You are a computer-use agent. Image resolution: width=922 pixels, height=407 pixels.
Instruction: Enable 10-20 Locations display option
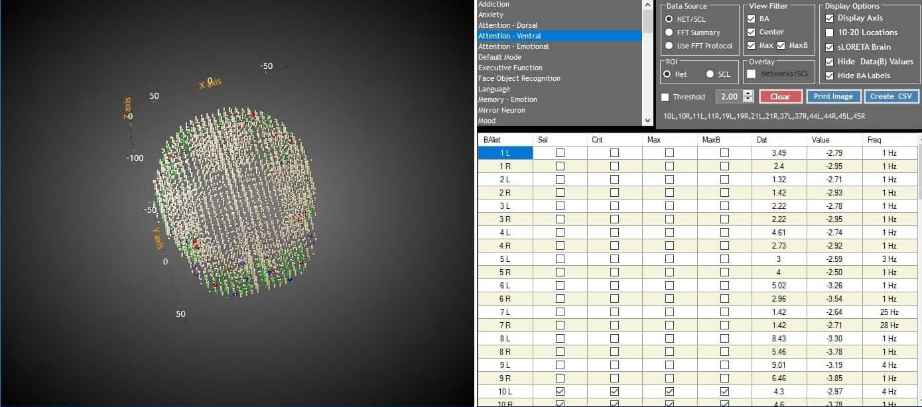click(830, 32)
